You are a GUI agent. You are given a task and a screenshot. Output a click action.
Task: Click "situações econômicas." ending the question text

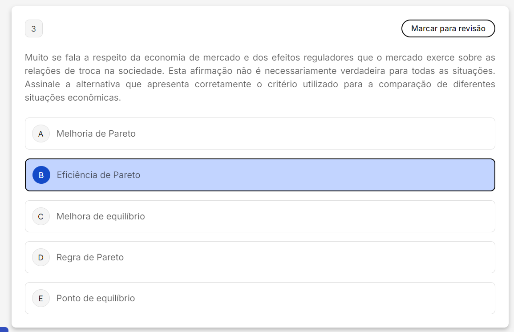[x=73, y=98]
